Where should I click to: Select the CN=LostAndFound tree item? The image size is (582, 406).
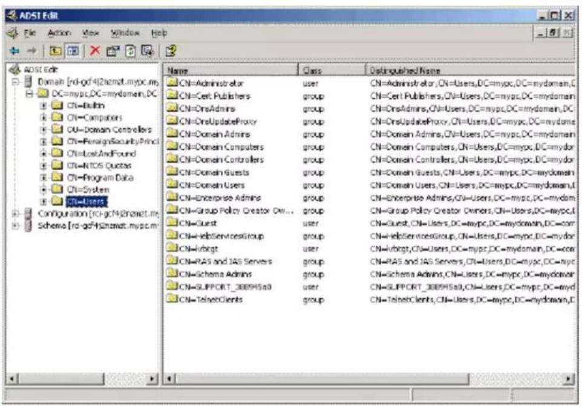(101, 153)
